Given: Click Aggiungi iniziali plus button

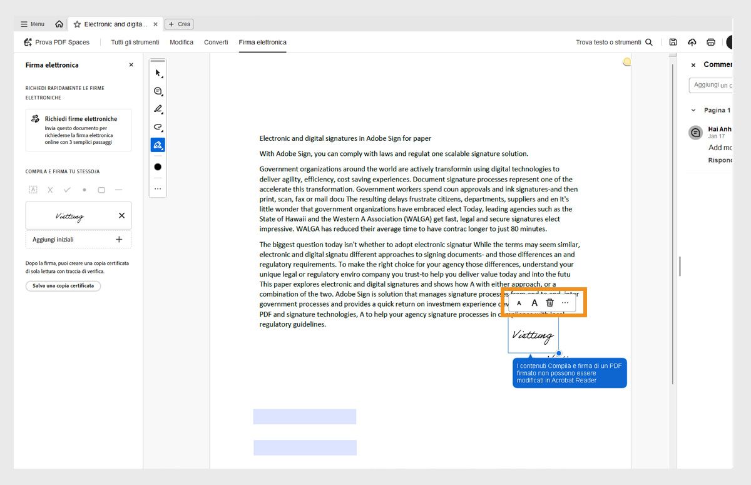Looking at the screenshot, I should (x=119, y=239).
